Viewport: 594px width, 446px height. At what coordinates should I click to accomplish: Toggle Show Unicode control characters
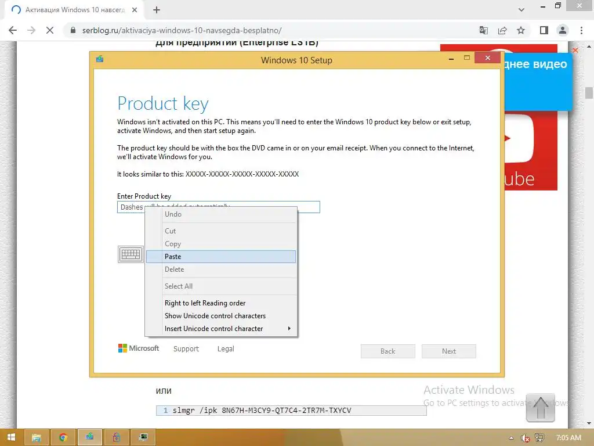point(221,316)
